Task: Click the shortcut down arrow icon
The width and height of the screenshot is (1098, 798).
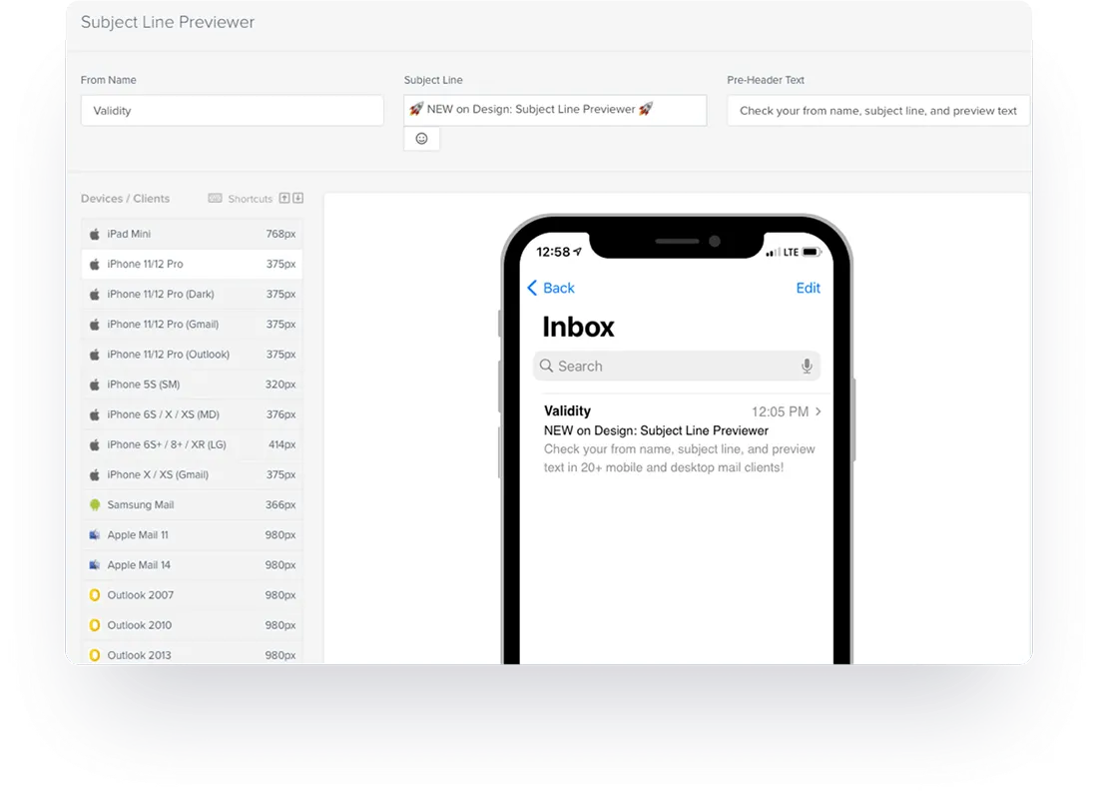Action: 297,199
